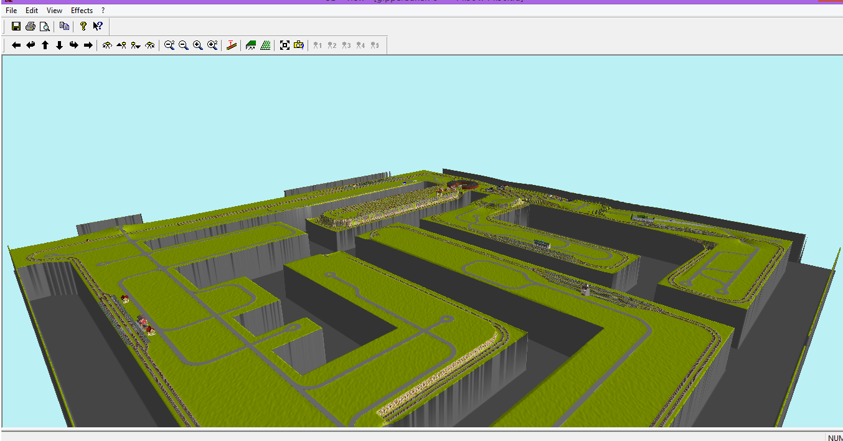Click the solid green terrain surface icon
The image size is (843, 441).
click(251, 45)
